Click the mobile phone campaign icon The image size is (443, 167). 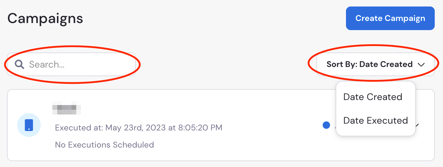tap(29, 125)
